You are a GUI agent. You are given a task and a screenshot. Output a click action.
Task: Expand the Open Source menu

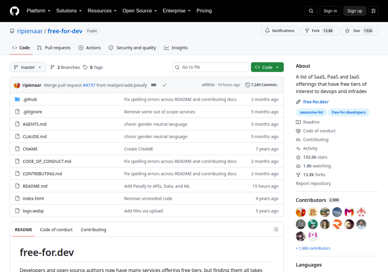coord(139,11)
